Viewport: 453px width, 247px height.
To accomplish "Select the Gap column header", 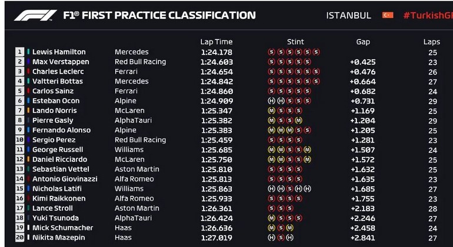I will point(363,42).
